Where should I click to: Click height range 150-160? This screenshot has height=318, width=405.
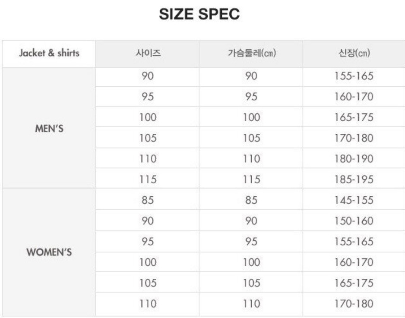pyautogui.click(x=354, y=220)
